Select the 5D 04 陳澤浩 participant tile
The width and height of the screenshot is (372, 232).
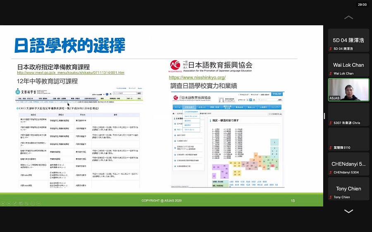coord(348,40)
